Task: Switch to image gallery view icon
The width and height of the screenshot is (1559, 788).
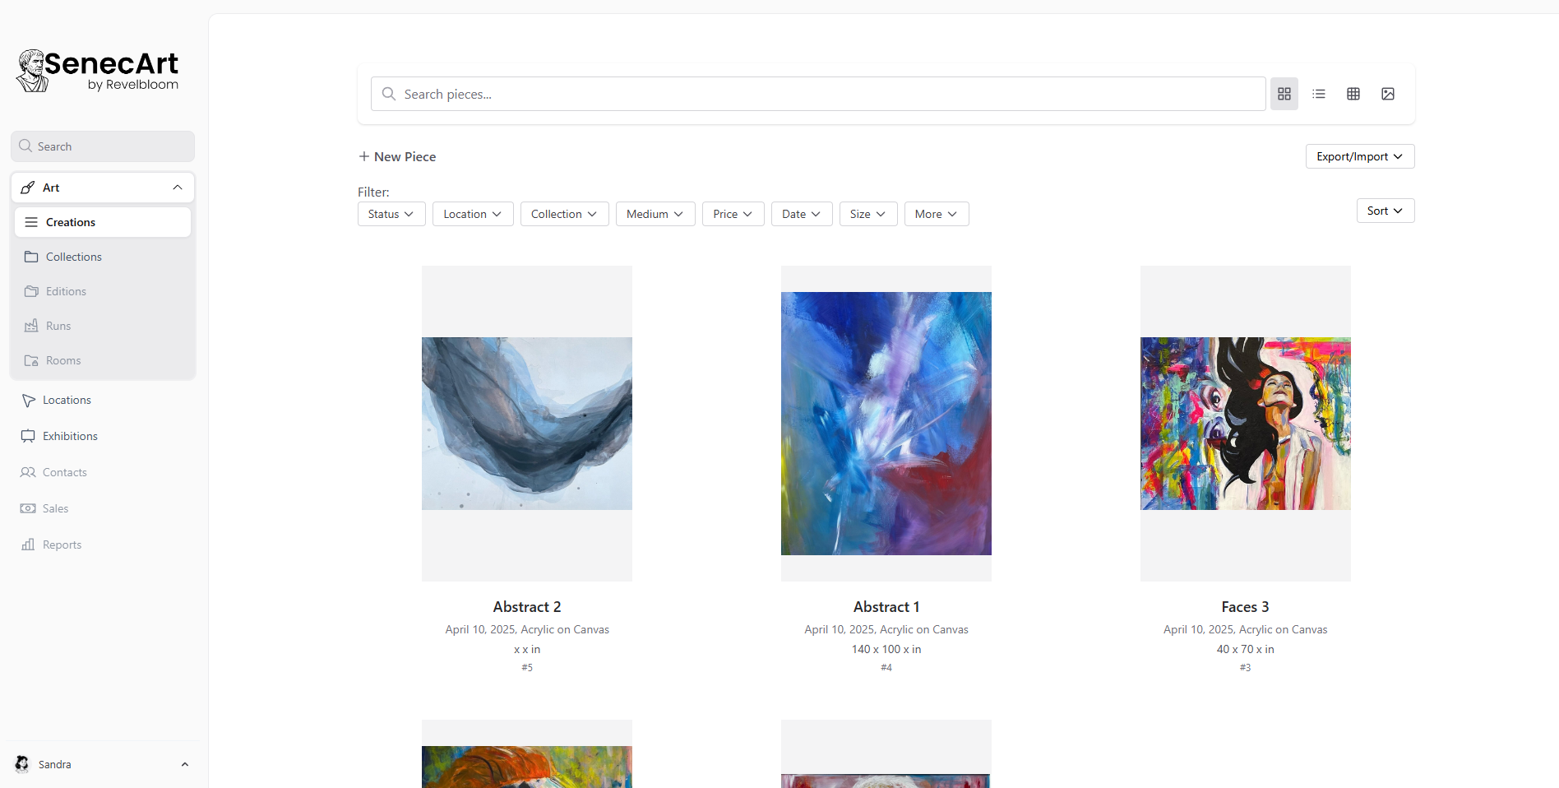Action: 1387,94
